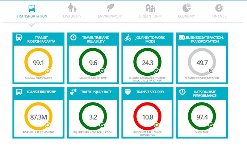The width and height of the screenshot is (247, 152).
Task: Switch to the Livability tab
Action: (72, 16)
